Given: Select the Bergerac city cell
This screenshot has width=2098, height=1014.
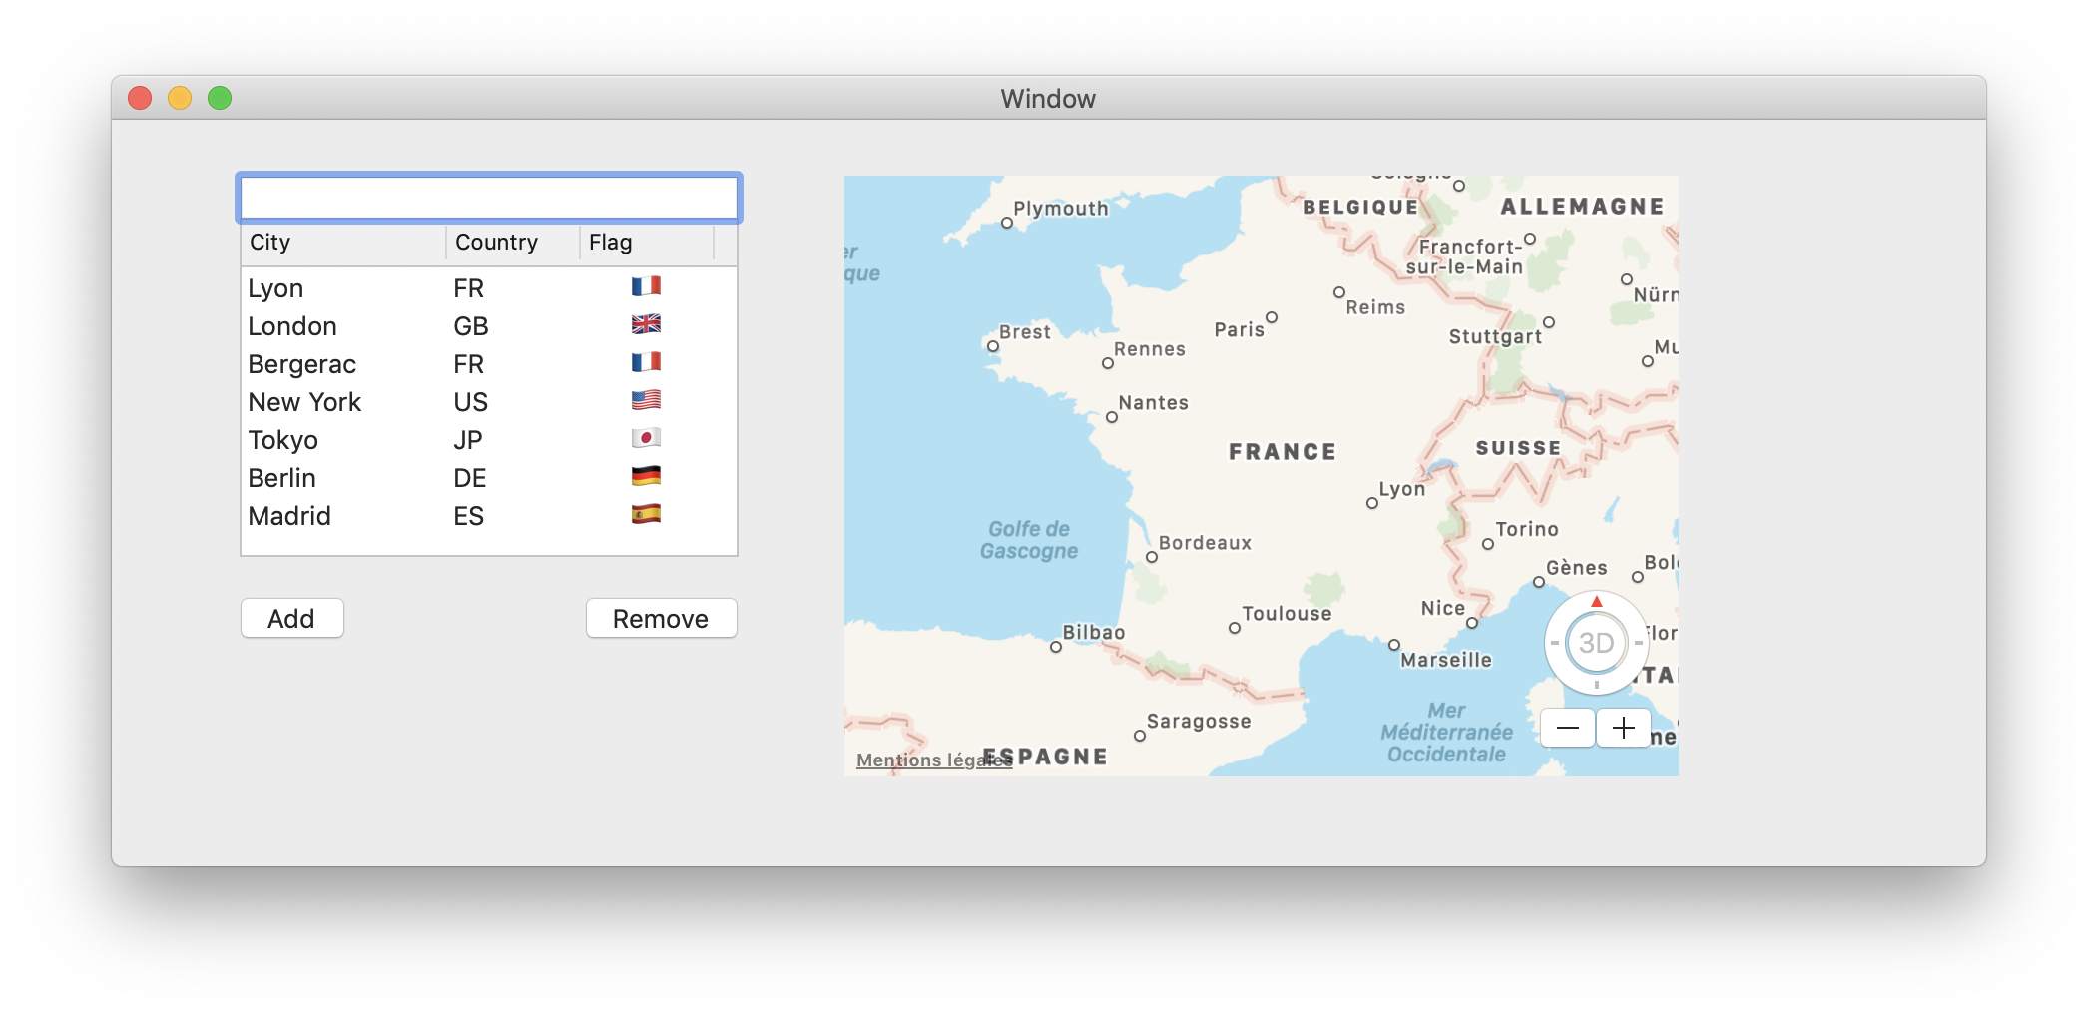Looking at the screenshot, I should pos(301,364).
